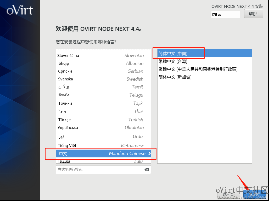Expand the 中文 Mandarin Chinese arrow
Image resolution: width=269 pixels, height=201 pixels.
point(149,153)
